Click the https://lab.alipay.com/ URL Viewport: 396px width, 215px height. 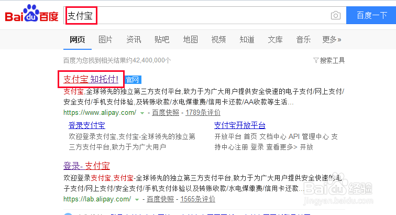[97, 199]
